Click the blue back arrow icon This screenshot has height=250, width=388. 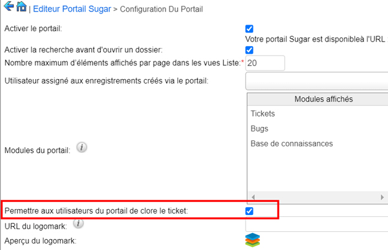pyautogui.click(x=8, y=6)
